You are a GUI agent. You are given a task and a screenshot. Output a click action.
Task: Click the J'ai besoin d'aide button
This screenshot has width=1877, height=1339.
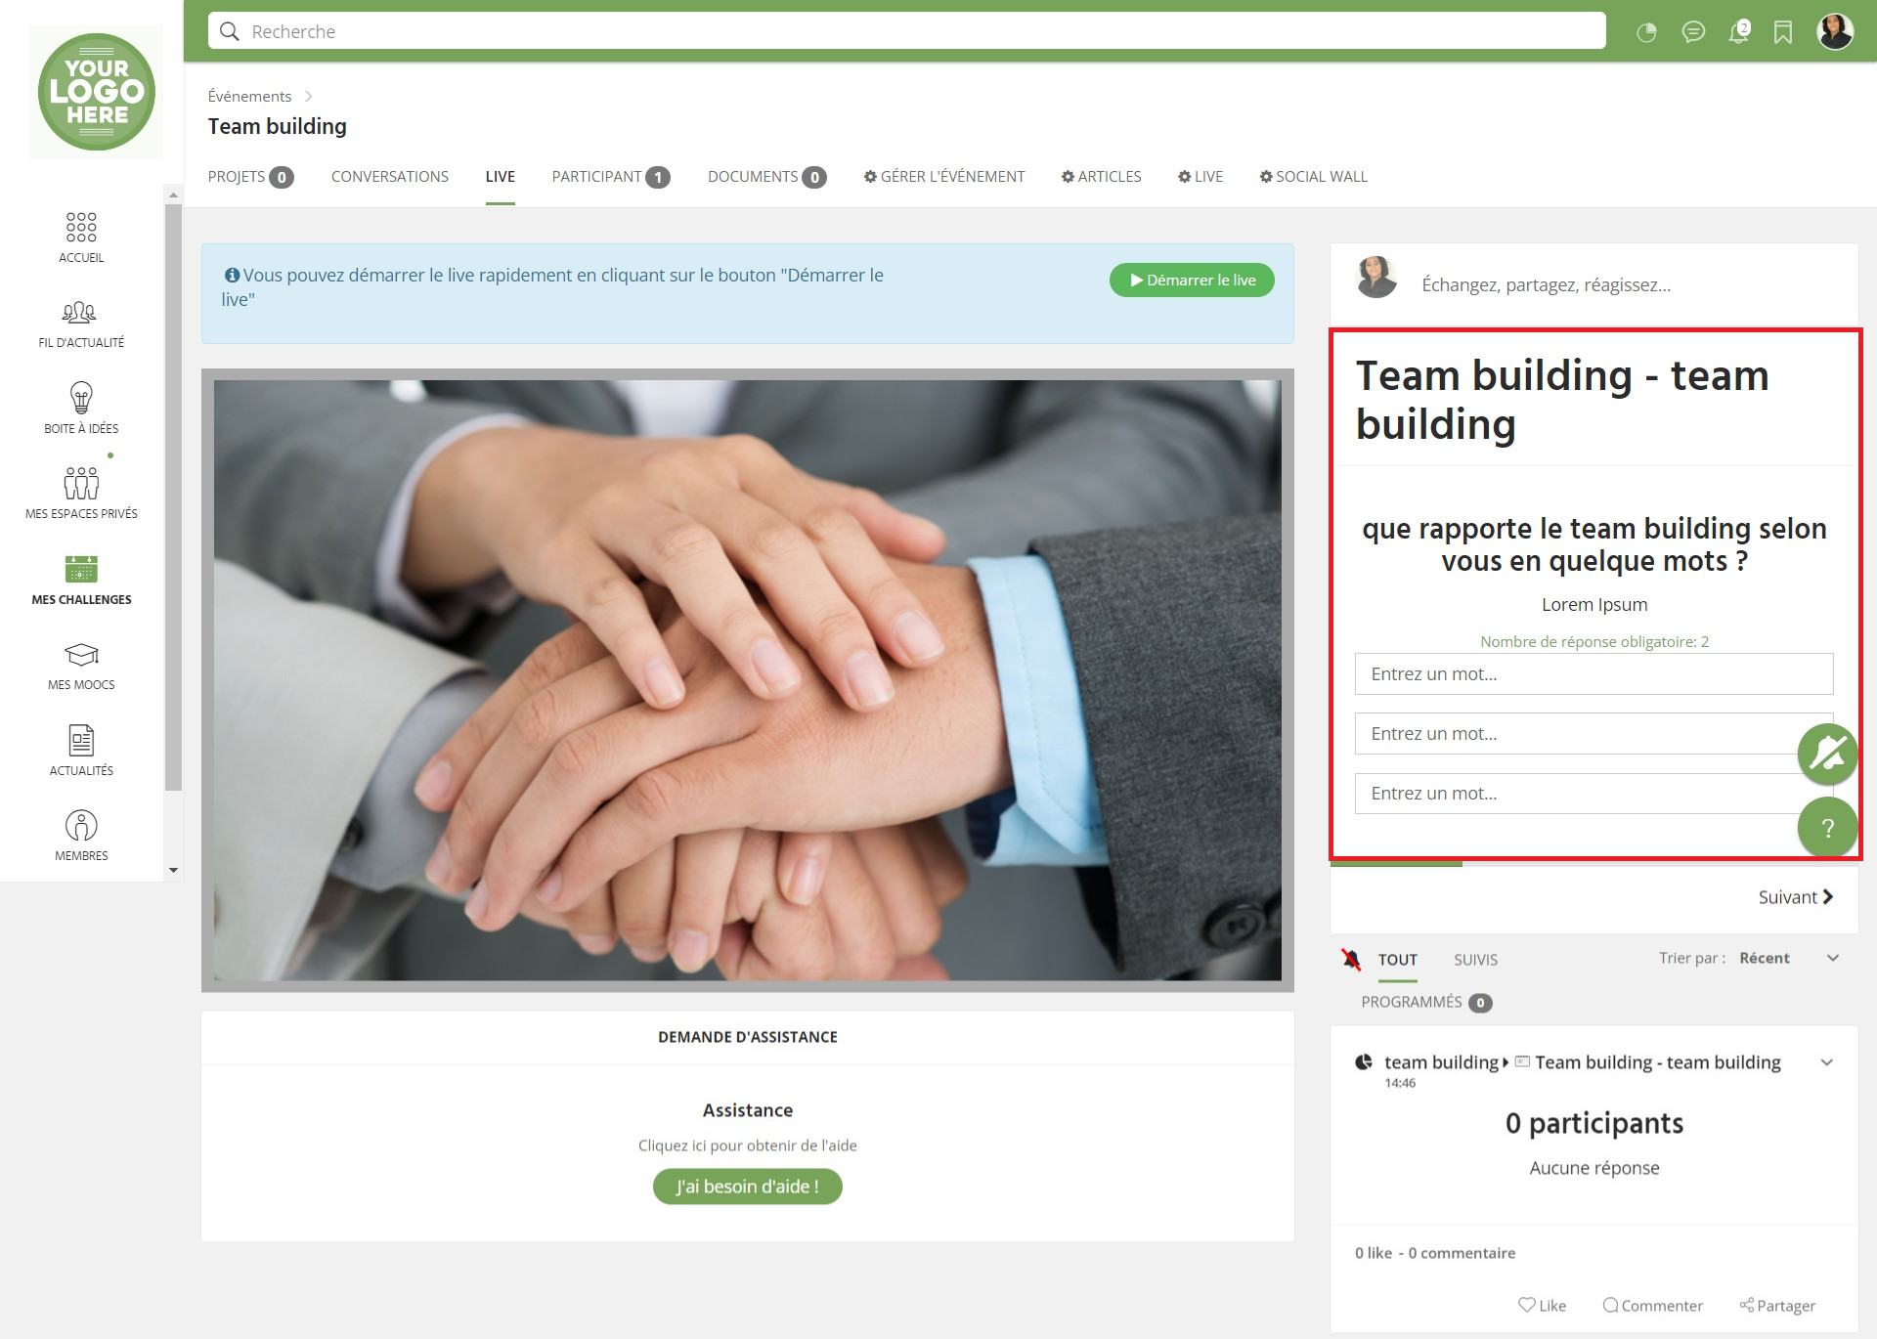pos(747,1187)
